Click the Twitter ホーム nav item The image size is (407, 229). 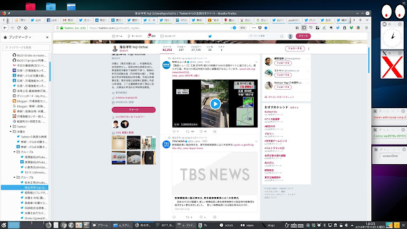(x=117, y=36)
